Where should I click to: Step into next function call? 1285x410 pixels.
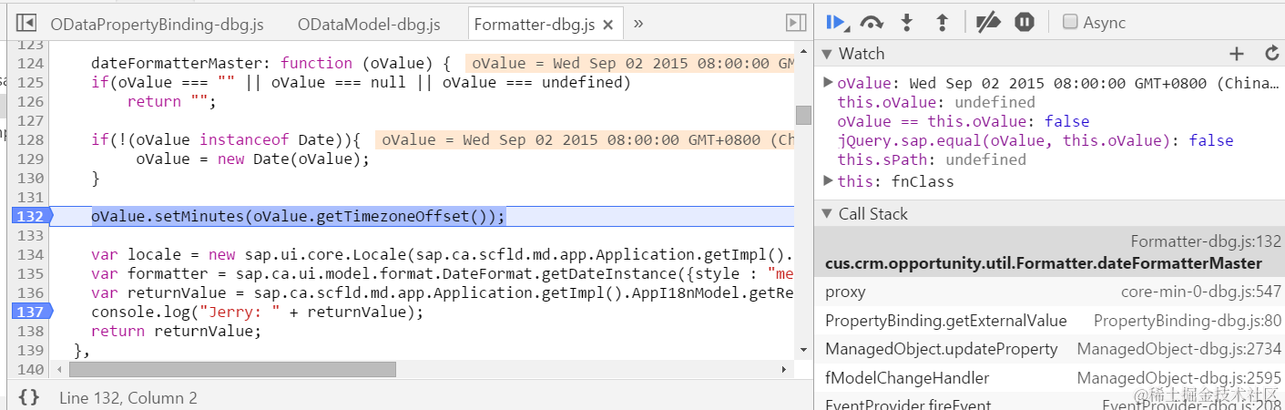pos(907,22)
